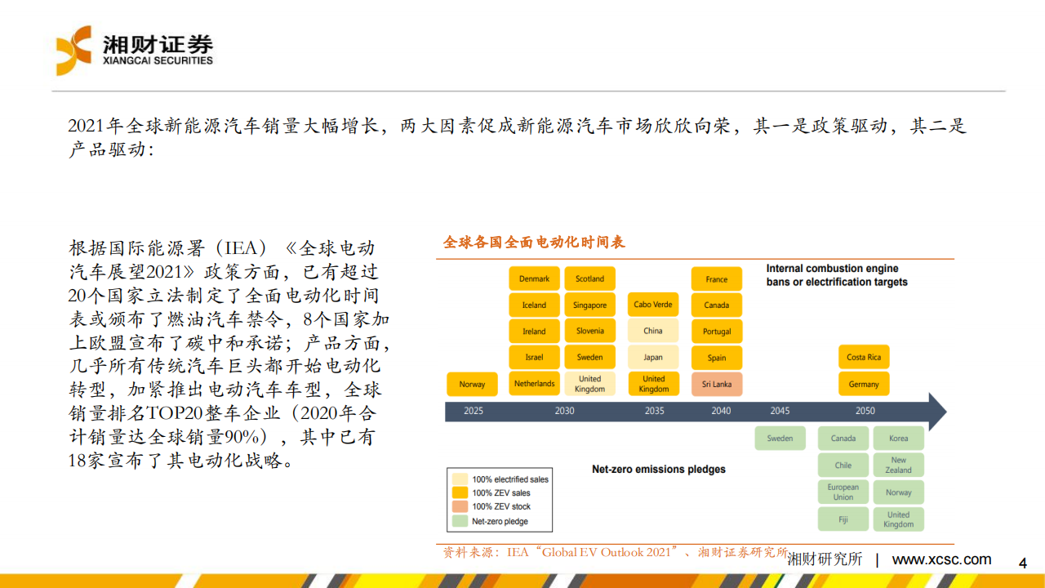Click the Portugal box
Viewport: 1045px width, 588px height.
717,331
